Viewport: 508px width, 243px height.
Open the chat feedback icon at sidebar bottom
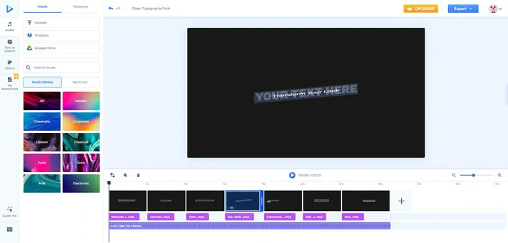[9, 229]
